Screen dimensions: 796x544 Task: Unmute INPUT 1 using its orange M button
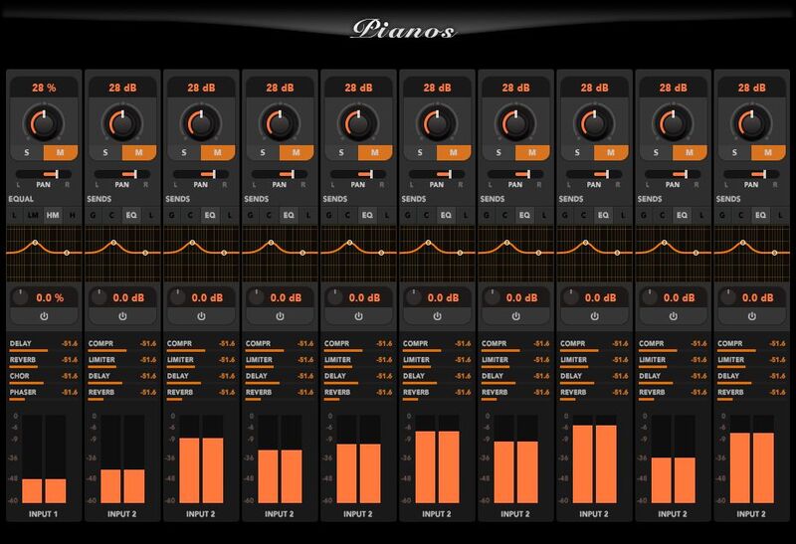click(x=61, y=152)
